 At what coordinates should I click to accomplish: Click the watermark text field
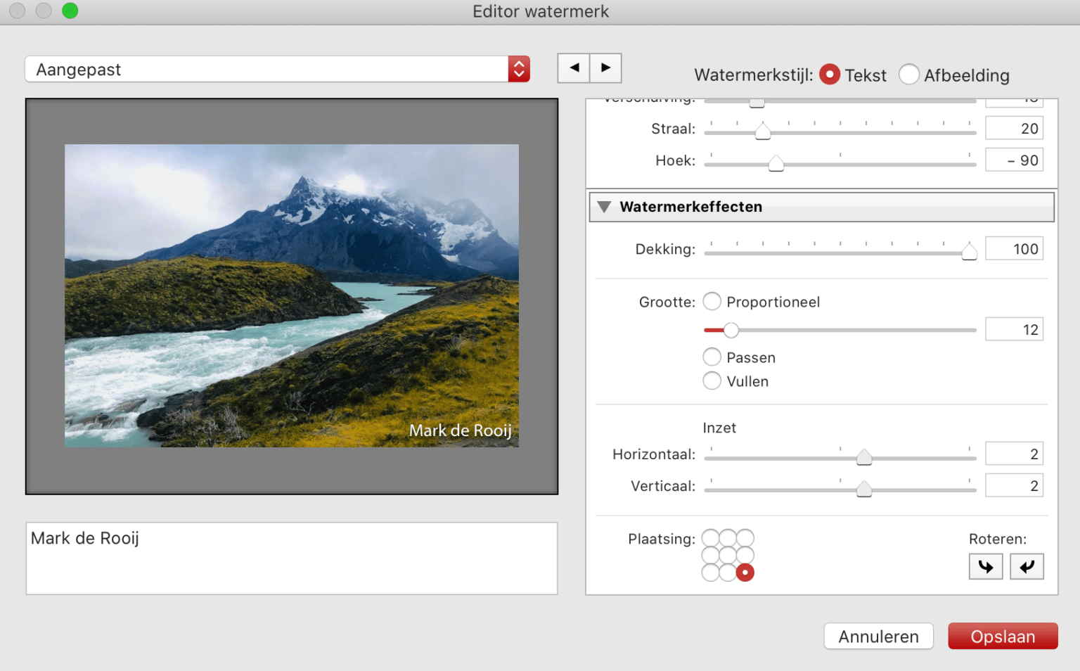point(291,558)
